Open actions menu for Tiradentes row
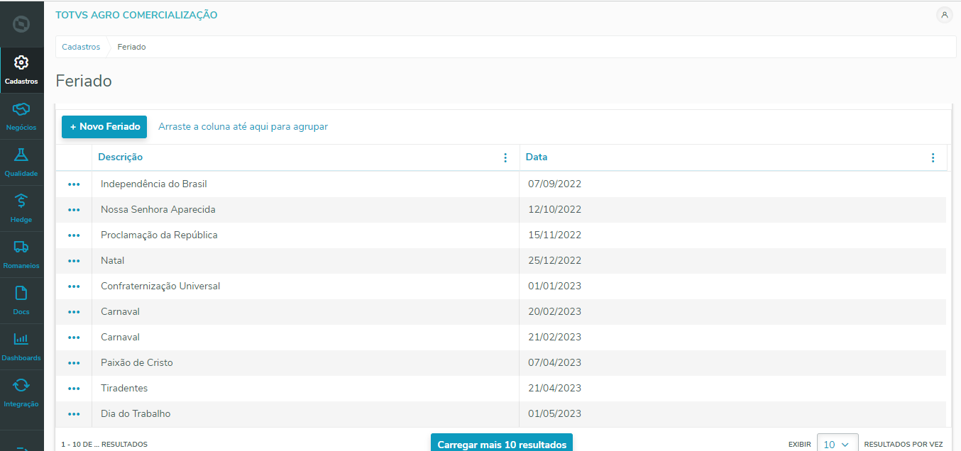961x451 pixels. 74,389
